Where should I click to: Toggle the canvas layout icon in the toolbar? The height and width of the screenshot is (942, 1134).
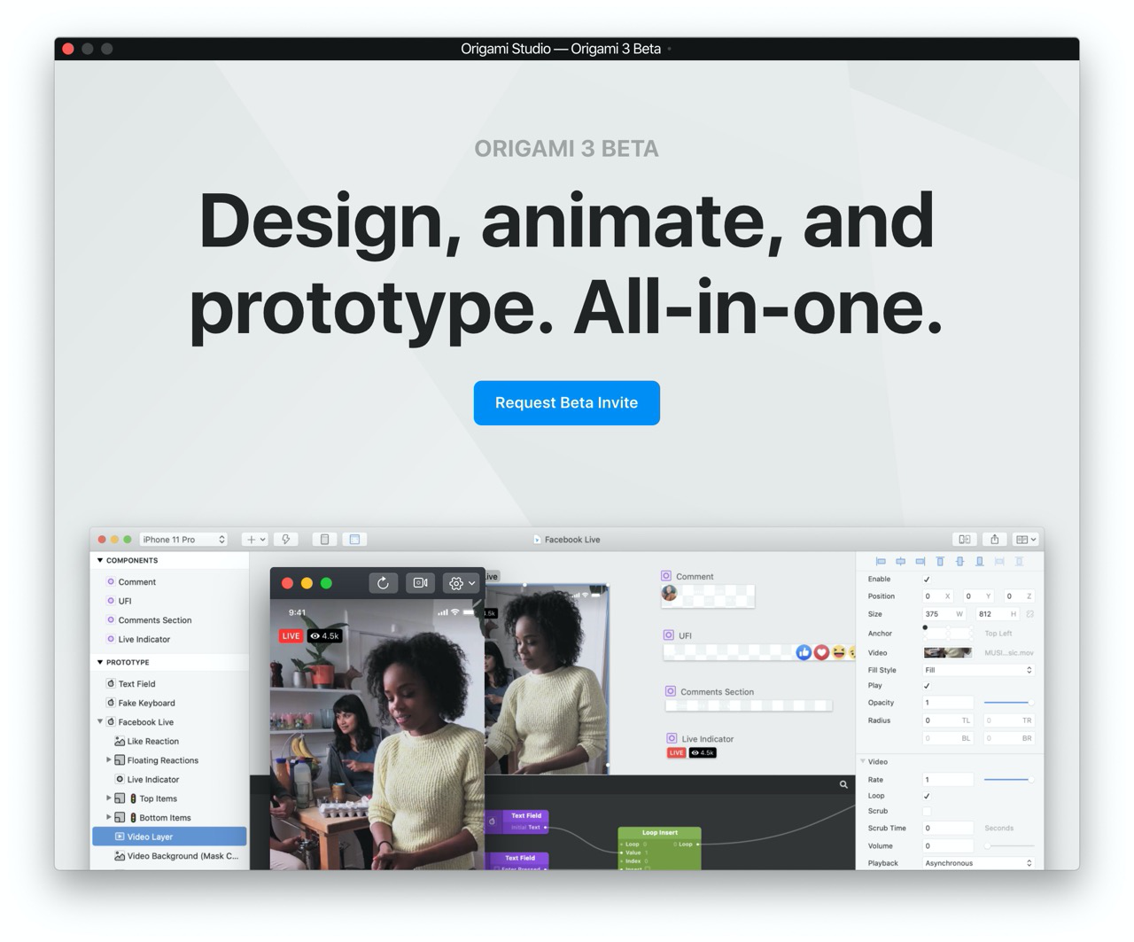click(354, 539)
